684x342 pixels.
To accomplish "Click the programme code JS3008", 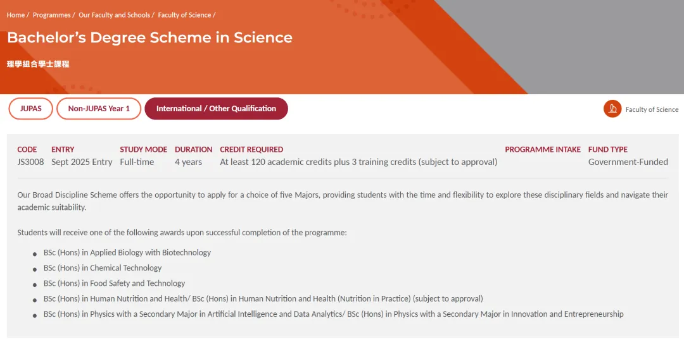I will point(30,162).
